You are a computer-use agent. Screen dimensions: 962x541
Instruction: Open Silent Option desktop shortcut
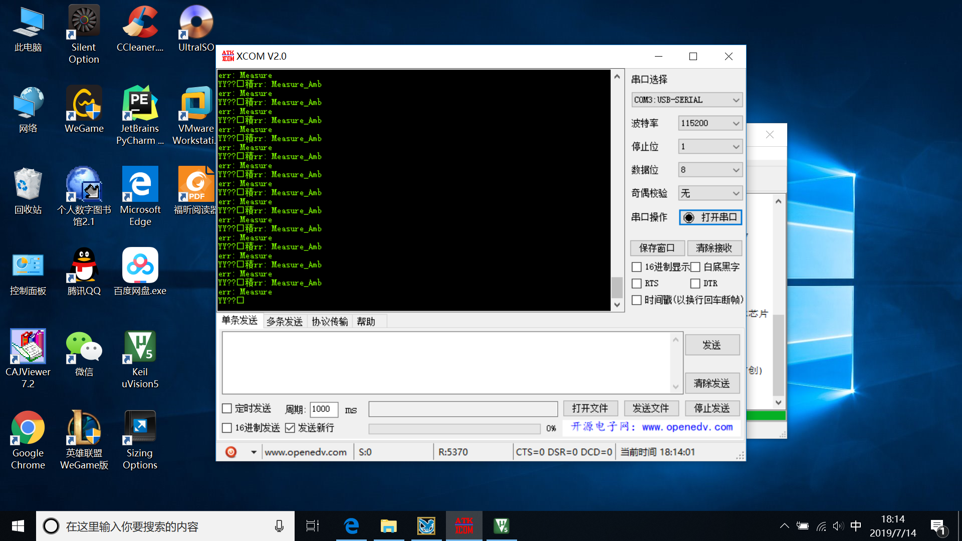(84, 34)
